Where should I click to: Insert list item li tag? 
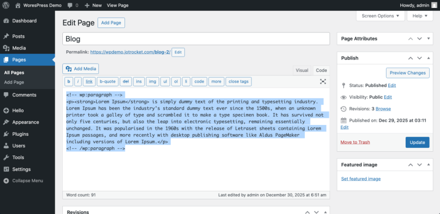(x=186, y=81)
